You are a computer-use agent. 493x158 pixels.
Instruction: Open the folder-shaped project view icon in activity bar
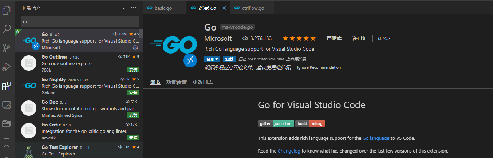7,124
